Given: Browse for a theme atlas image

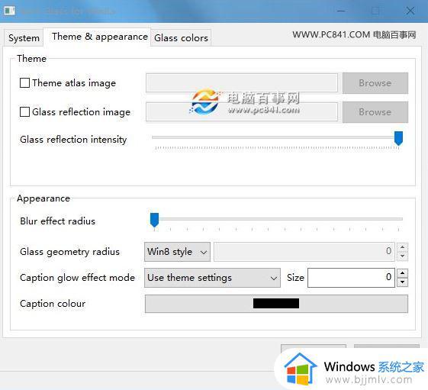Looking at the screenshot, I should tap(375, 83).
